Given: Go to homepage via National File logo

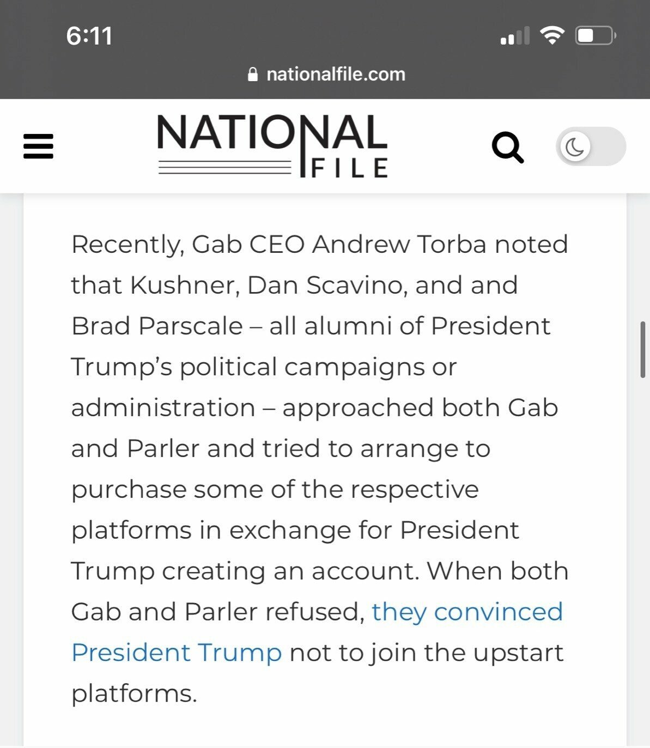Looking at the screenshot, I should (x=272, y=145).
